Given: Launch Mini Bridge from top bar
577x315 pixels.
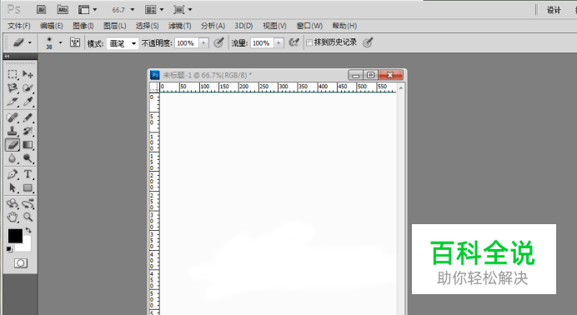Looking at the screenshot, I should (63, 10).
